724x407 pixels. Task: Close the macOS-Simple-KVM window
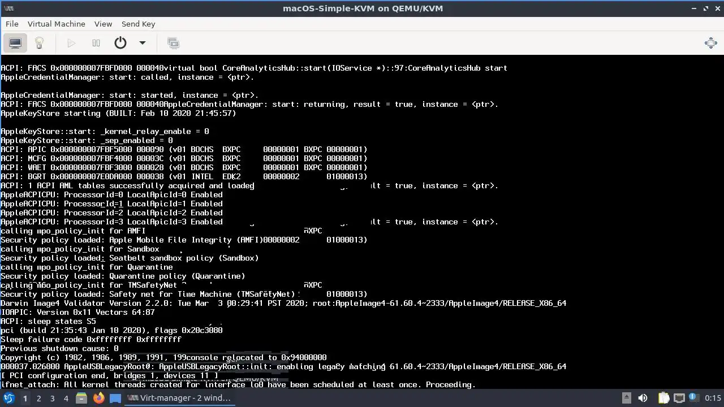(717, 8)
